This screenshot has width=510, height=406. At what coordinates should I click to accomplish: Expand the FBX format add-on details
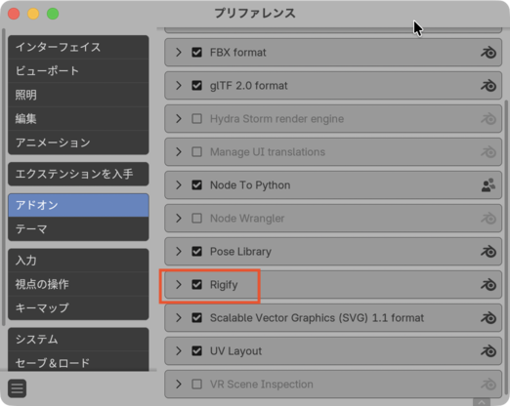click(x=179, y=53)
